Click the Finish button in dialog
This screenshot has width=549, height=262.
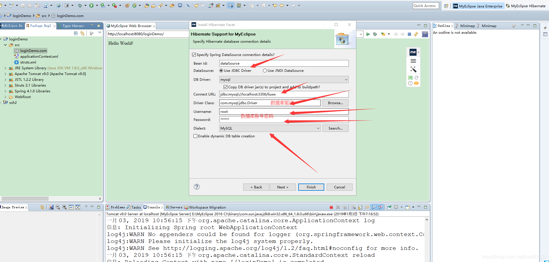pos(311,187)
